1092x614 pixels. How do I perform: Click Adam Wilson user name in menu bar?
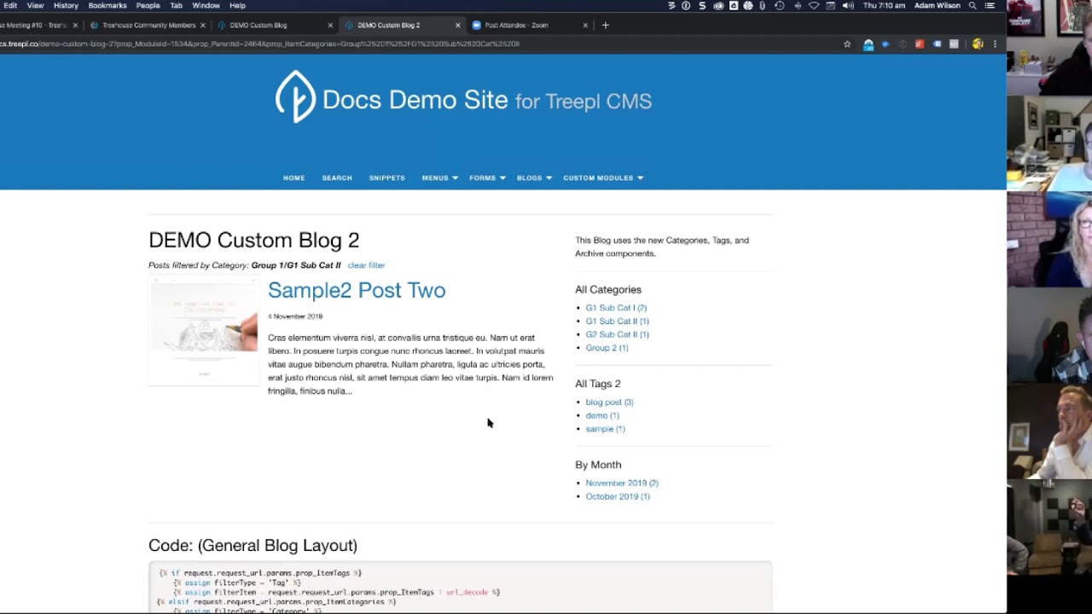pyautogui.click(x=937, y=6)
